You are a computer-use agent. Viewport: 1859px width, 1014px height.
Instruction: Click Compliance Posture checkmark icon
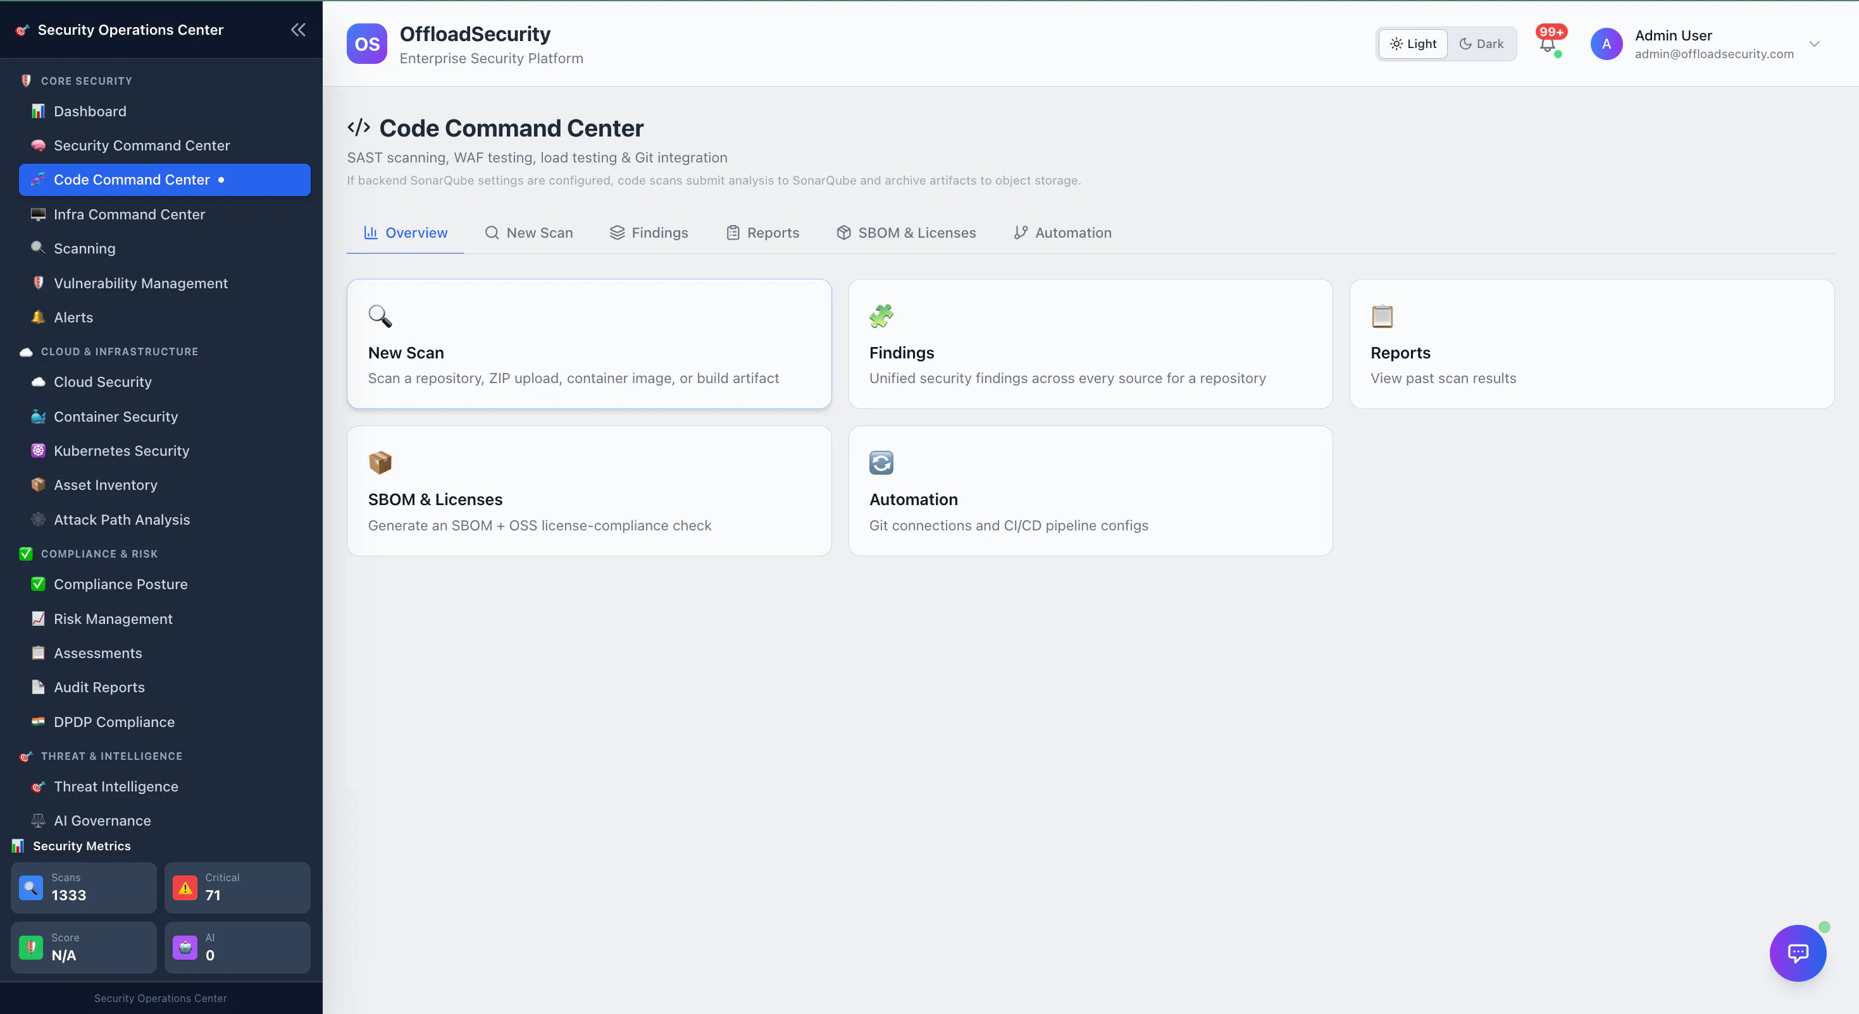(38, 584)
